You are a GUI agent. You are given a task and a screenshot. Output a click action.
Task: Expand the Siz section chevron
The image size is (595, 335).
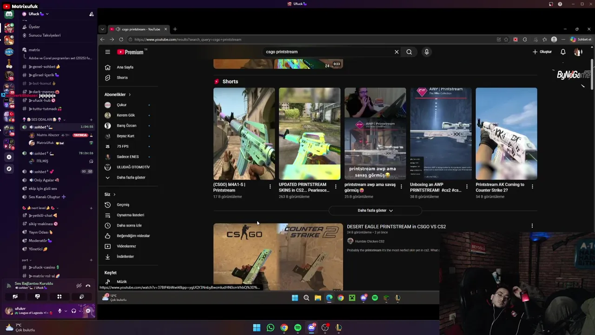[114, 194]
